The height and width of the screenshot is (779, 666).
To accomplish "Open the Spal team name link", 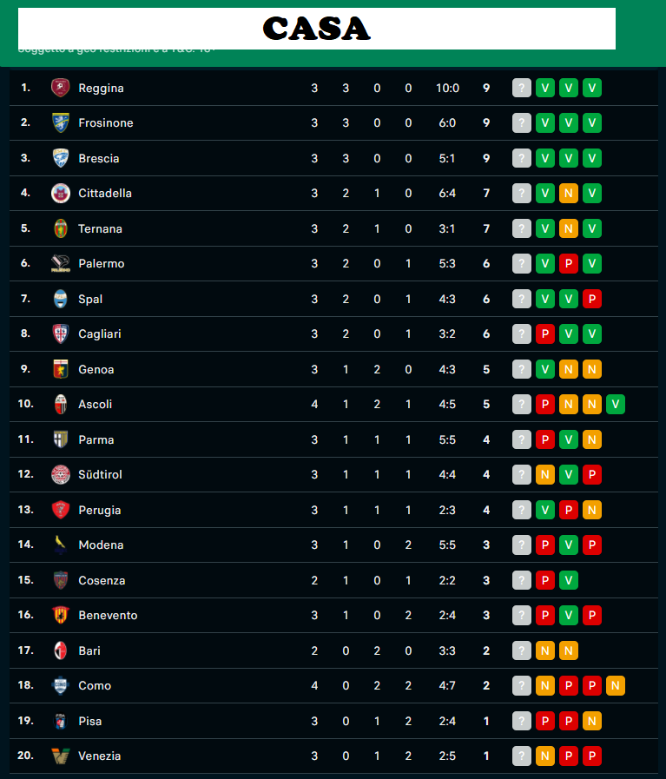I will coord(90,299).
